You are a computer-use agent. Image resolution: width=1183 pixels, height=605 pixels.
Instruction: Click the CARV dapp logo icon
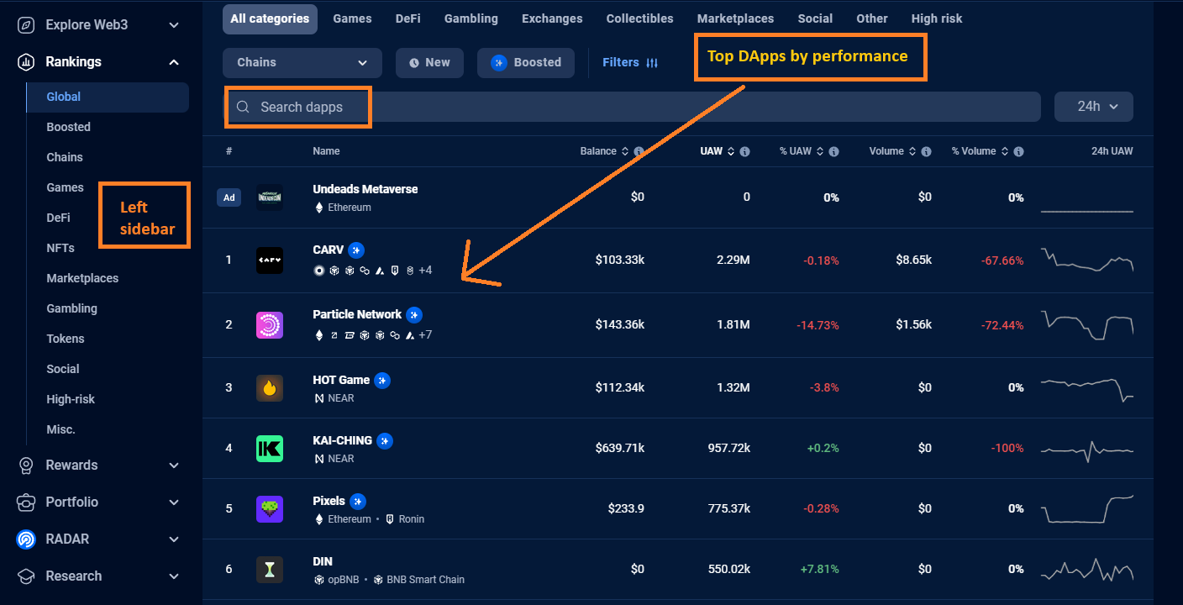click(x=270, y=260)
